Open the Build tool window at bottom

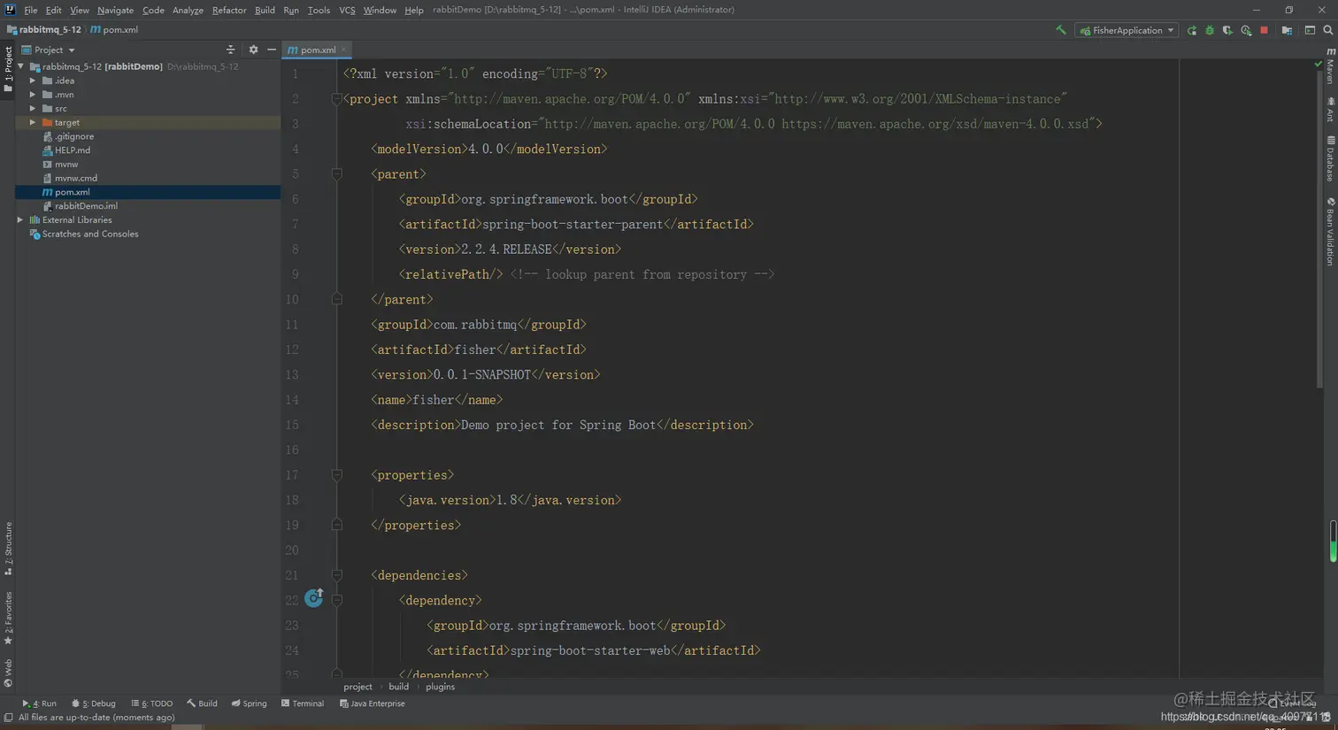pyautogui.click(x=202, y=704)
